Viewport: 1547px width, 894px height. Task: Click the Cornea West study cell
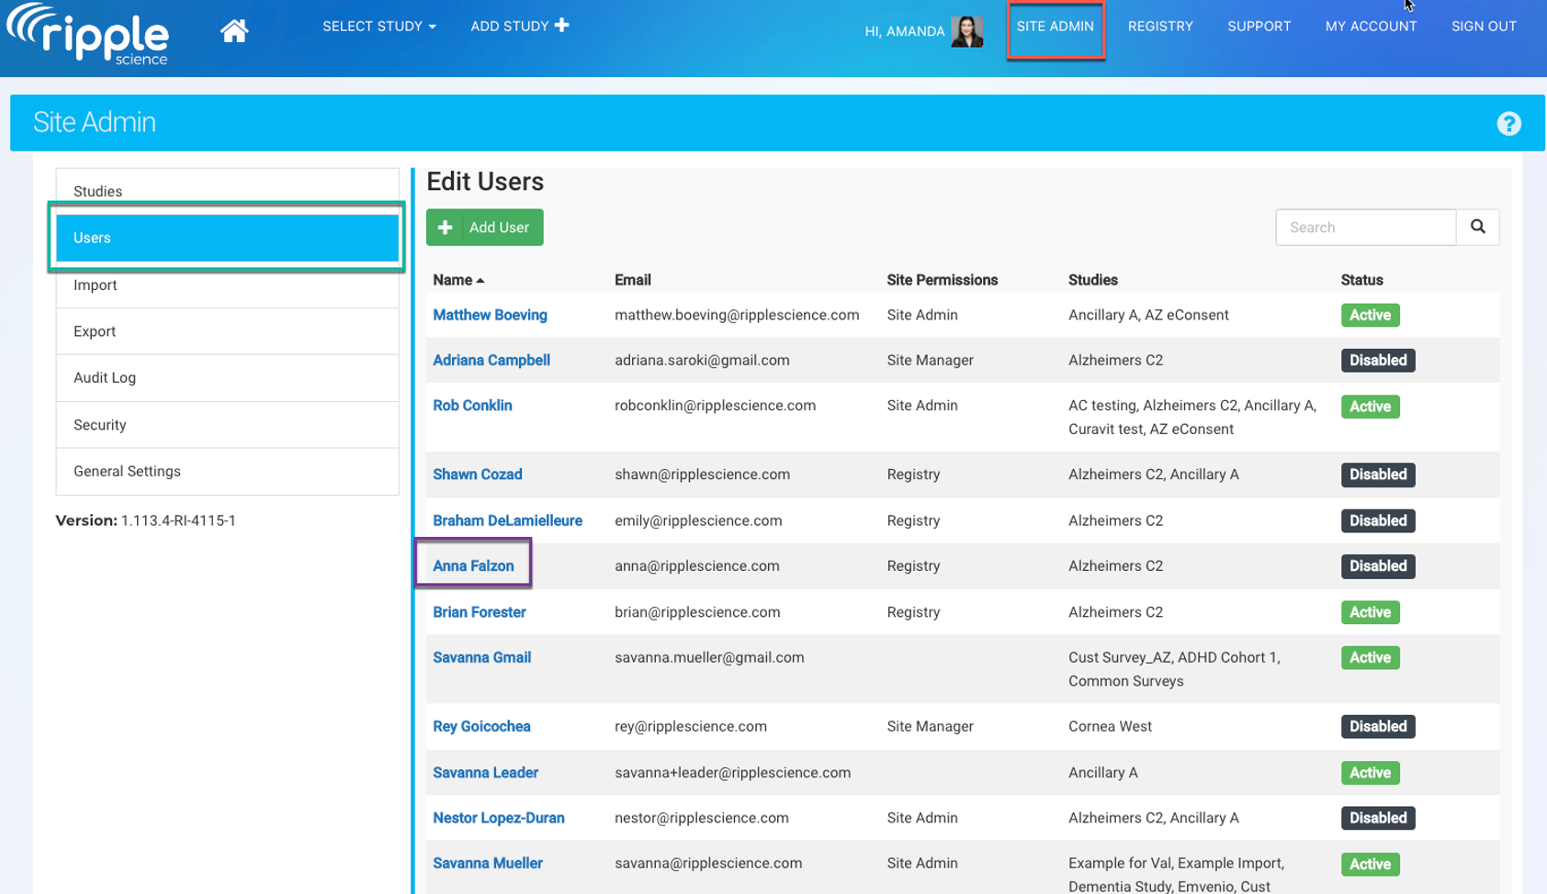pyautogui.click(x=1110, y=727)
